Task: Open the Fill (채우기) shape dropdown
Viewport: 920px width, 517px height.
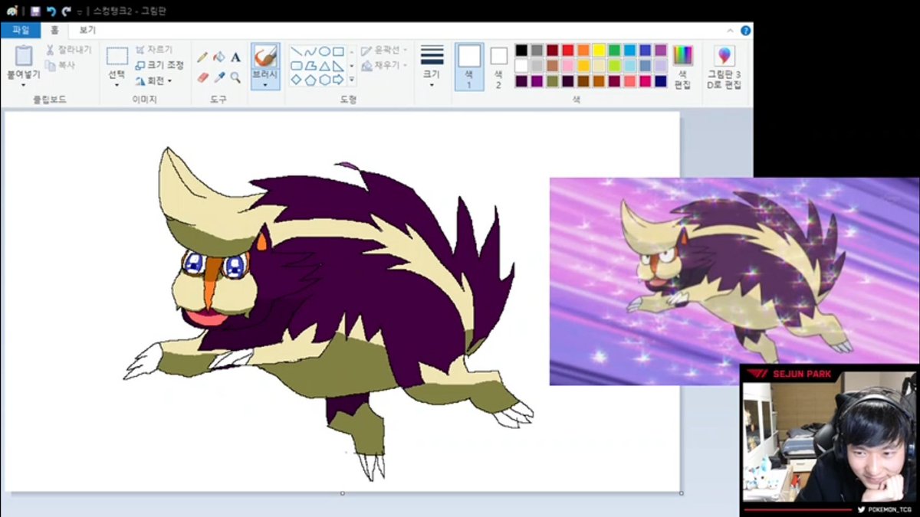Action: click(383, 66)
